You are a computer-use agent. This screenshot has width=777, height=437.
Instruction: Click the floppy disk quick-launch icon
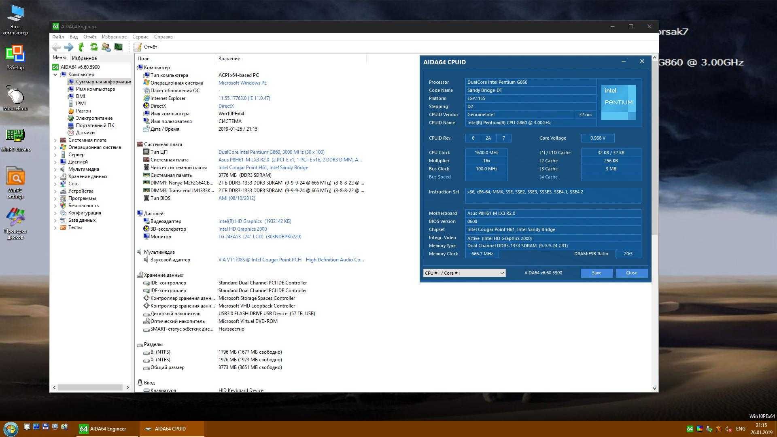click(45, 426)
